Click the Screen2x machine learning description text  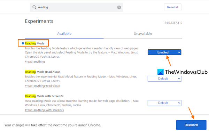click(82, 103)
